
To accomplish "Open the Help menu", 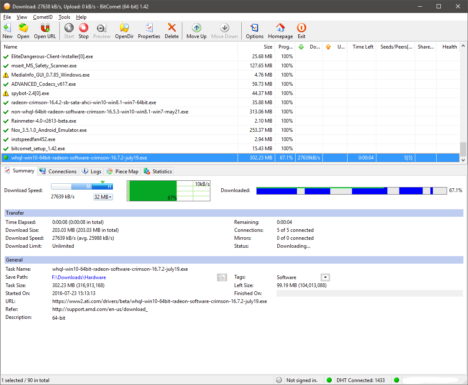I will pyautogui.click(x=81, y=17).
